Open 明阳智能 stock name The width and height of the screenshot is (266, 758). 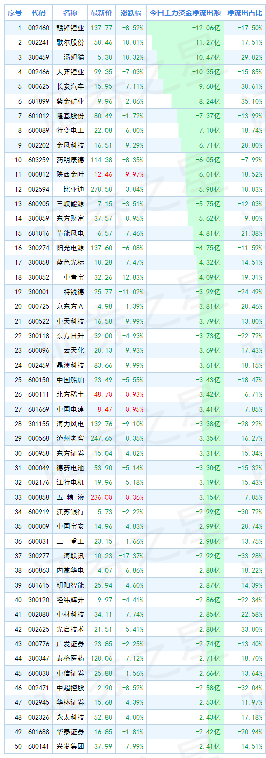[x=70, y=585]
